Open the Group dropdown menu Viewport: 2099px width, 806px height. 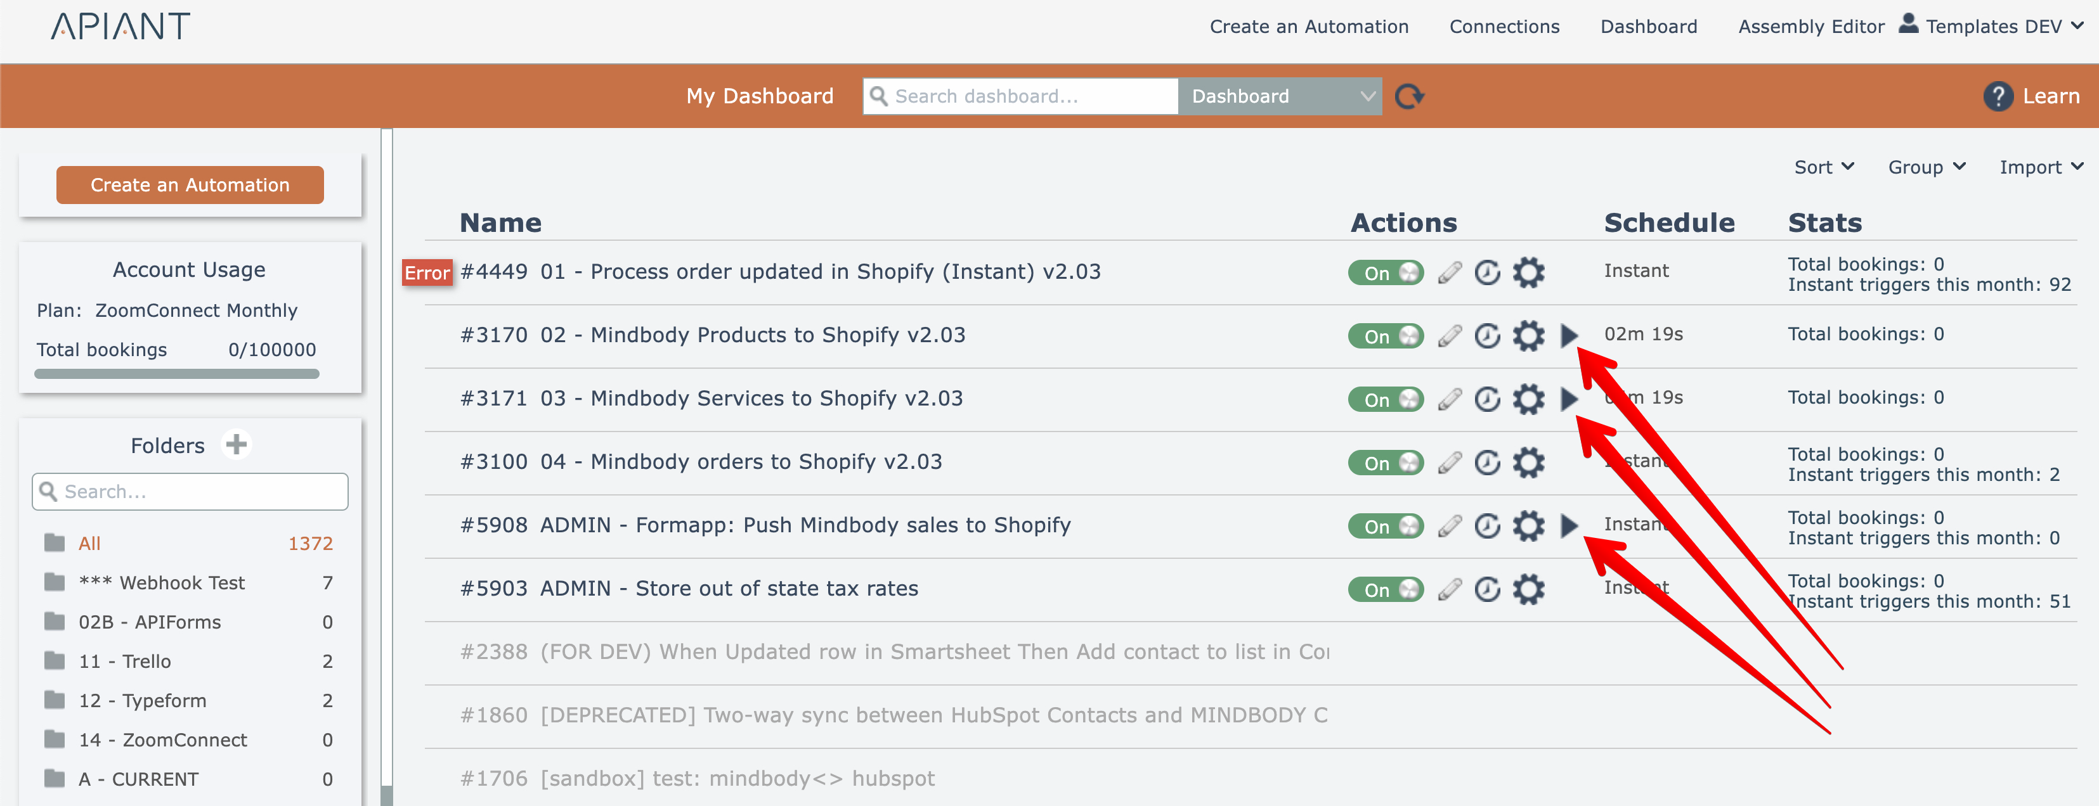[x=1927, y=167]
